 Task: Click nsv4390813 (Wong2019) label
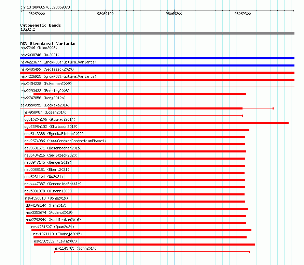tap(46, 198)
